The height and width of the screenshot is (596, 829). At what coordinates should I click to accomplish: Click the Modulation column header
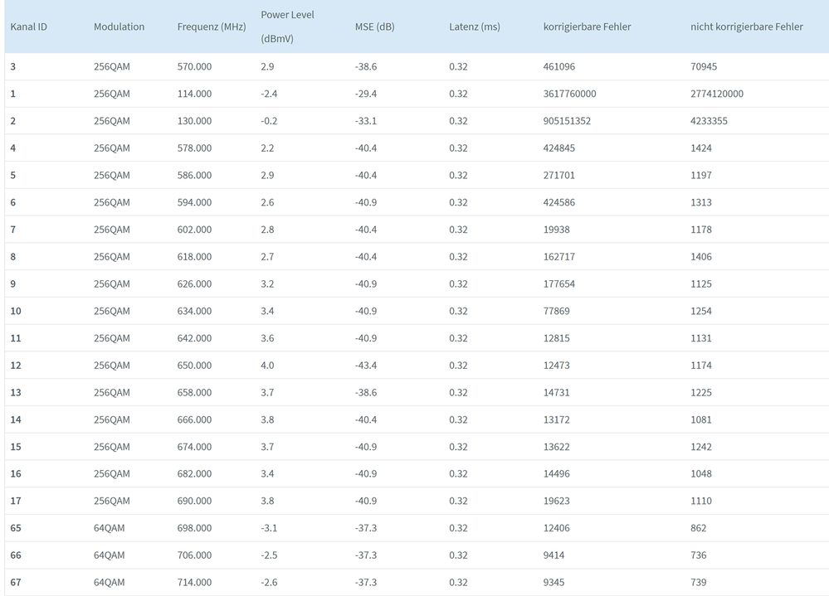[x=119, y=27]
